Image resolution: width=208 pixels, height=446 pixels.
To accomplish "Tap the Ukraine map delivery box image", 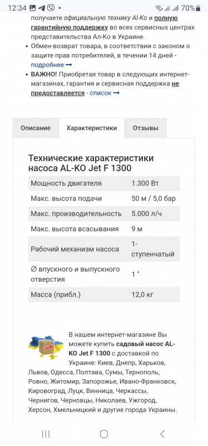I will click(x=46, y=347).
